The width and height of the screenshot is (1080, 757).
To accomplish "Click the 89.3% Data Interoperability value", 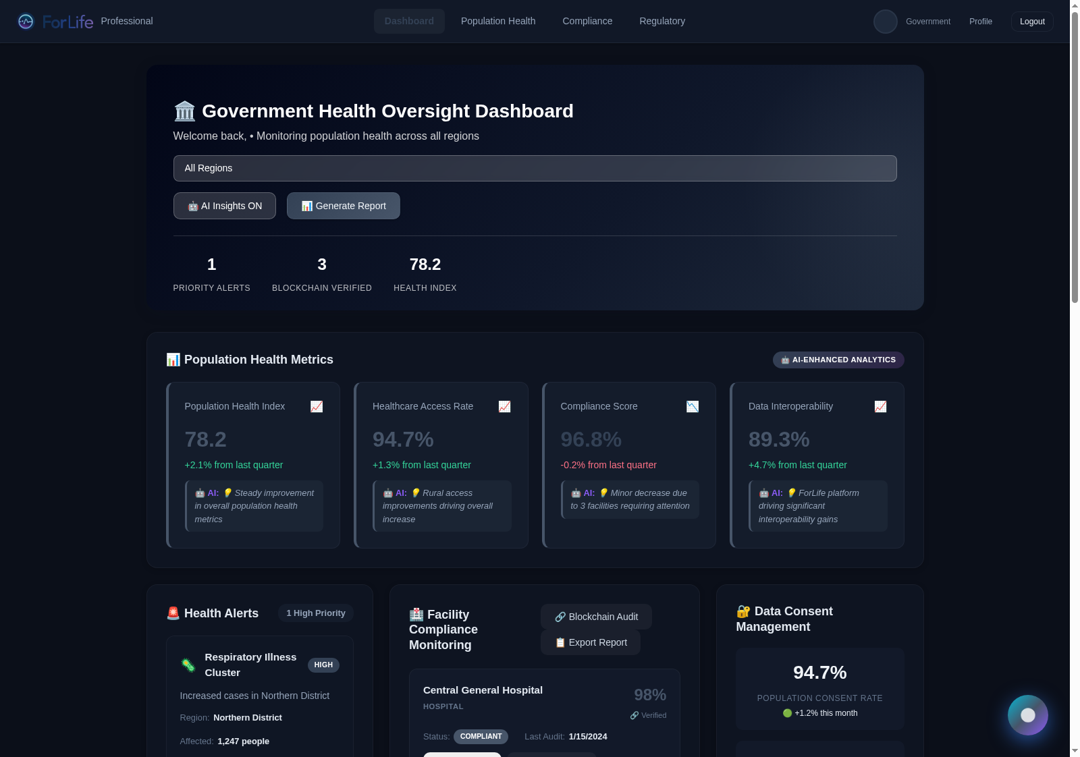I will [x=779, y=440].
